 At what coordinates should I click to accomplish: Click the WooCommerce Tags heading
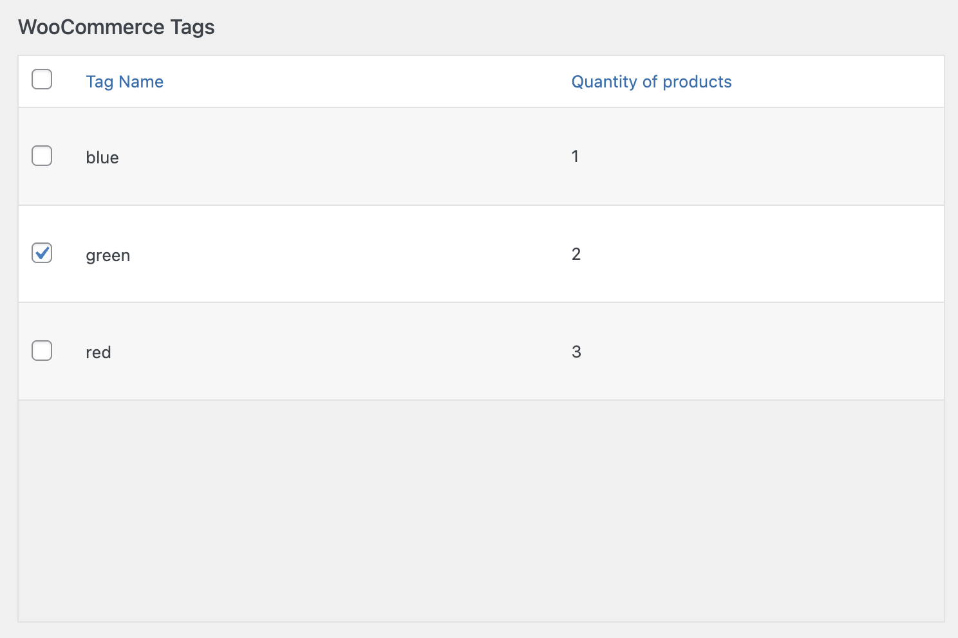pyautogui.click(x=117, y=27)
